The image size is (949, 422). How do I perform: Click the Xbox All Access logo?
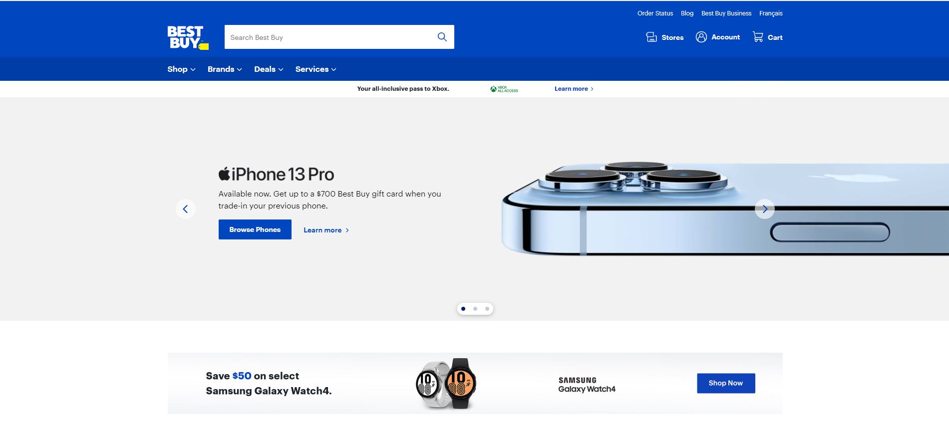pos(504,89)
